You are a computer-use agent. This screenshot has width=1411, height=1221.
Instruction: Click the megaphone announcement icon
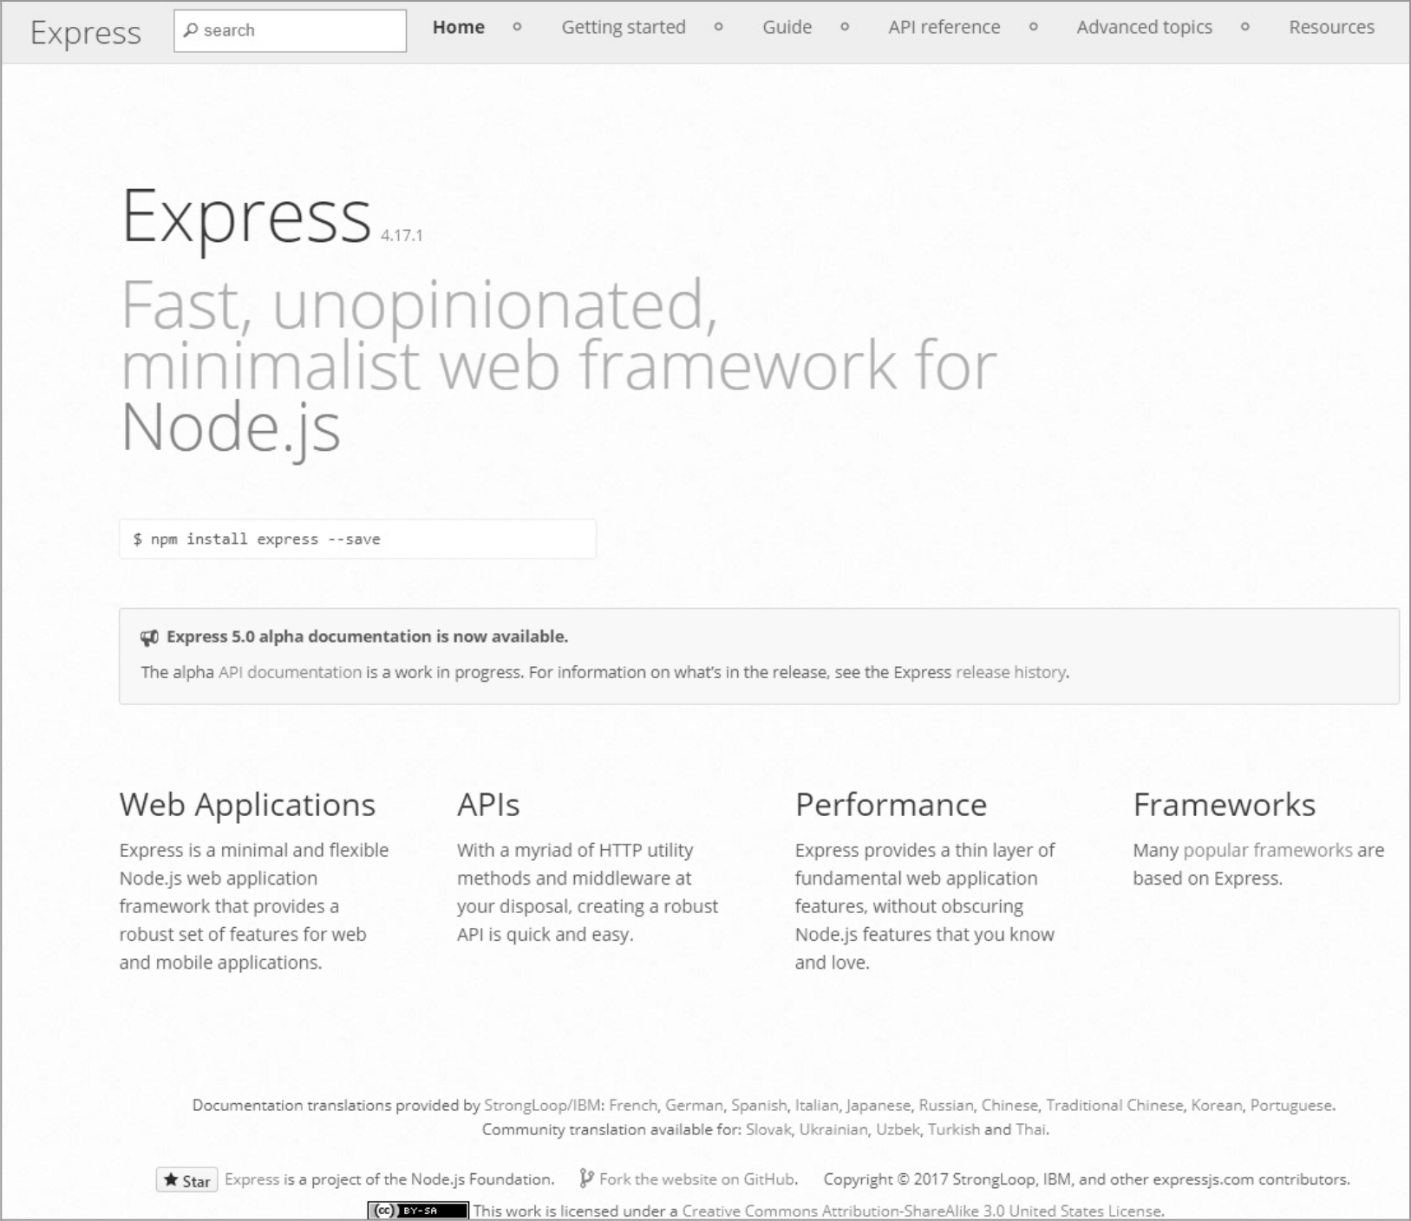click(x=149, y=638)
